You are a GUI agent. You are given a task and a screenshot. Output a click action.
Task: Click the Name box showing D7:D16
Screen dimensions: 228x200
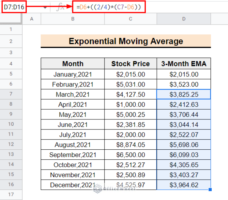click(x=14, y=7)
